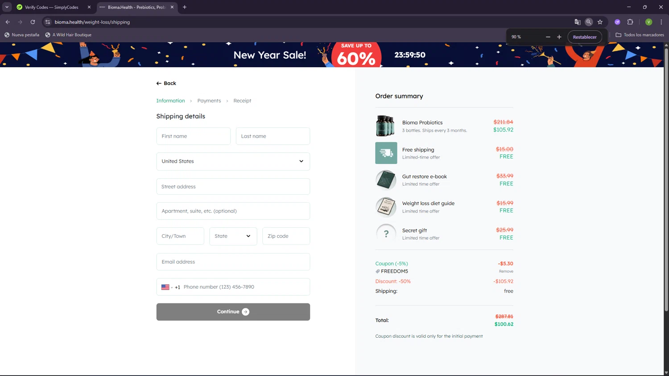
Task: Go to the Receipt step
Action: pyautogui.click(x=242, y=101)
